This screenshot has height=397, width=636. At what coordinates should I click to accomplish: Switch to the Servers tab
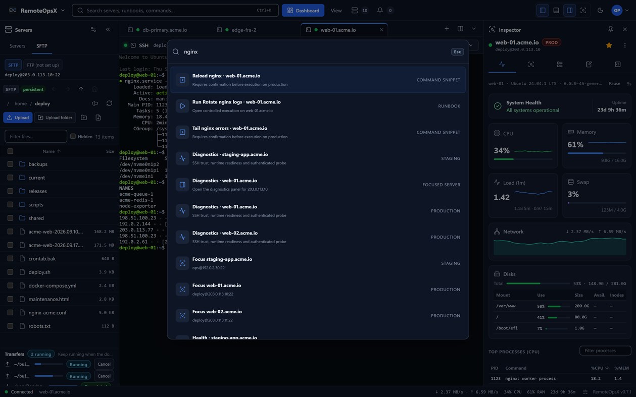coord(17,46)
